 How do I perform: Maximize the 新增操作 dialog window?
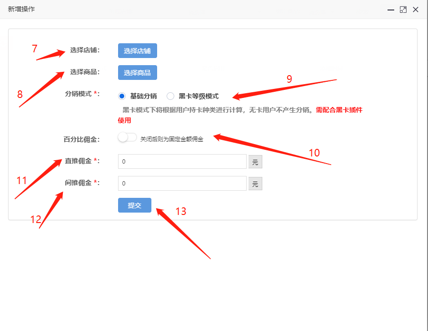(x=403, y=10)
